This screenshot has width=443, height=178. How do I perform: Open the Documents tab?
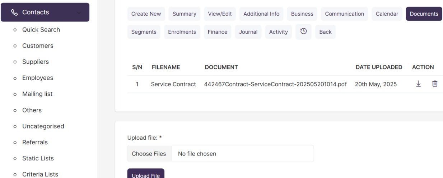tap(424, 14)
